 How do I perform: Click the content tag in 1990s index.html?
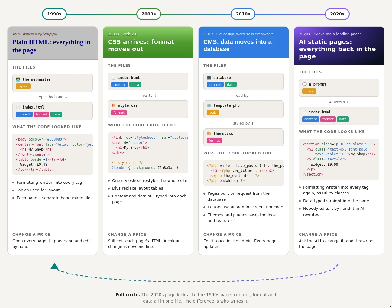click(x=24, y=114)
